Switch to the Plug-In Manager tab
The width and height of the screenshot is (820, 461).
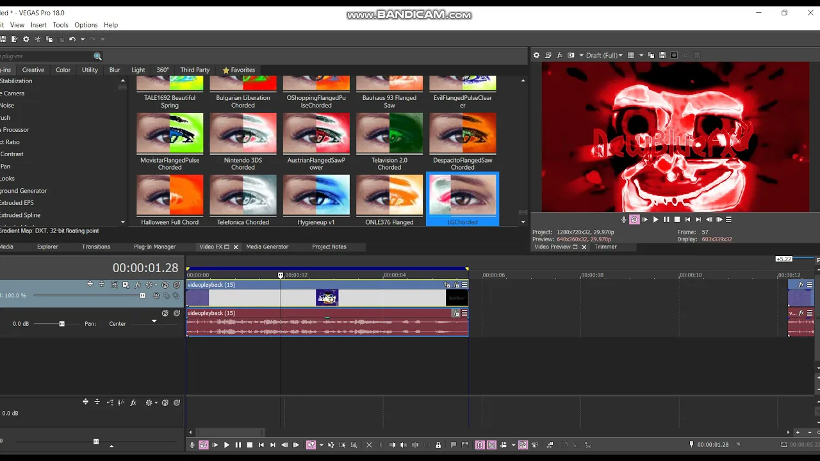pyautogui.click(x=154, y=247)
